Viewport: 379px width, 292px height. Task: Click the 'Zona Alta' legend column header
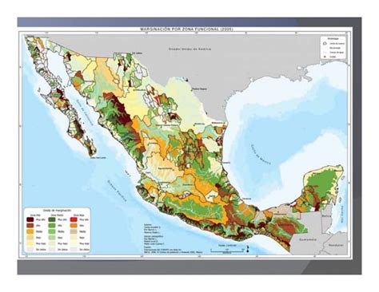[x=35, y=215]
